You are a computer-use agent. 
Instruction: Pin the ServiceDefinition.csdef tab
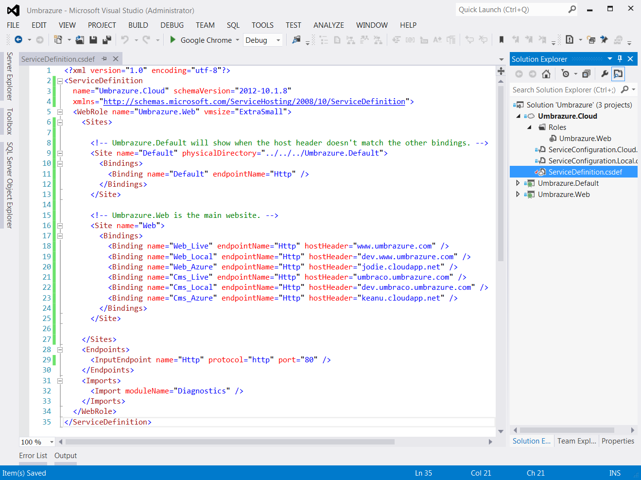pos(104,59)
